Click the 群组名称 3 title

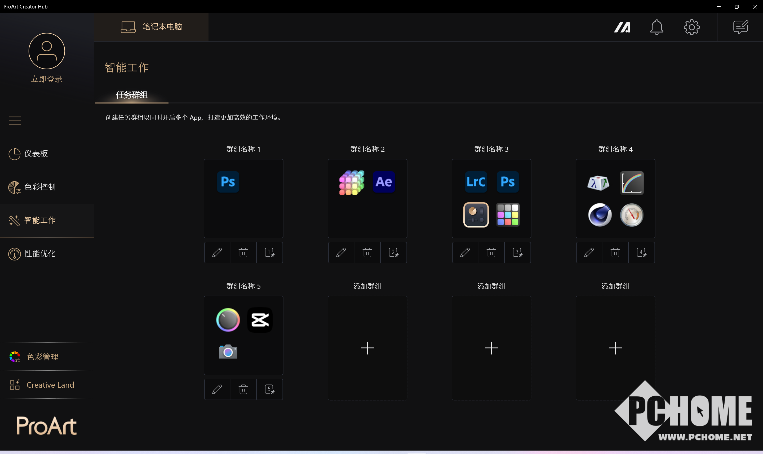coord(491,149)
